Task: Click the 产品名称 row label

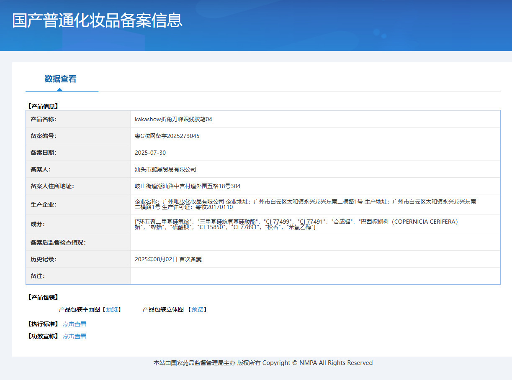Action: pyautogui.click(x=44, y=119)
